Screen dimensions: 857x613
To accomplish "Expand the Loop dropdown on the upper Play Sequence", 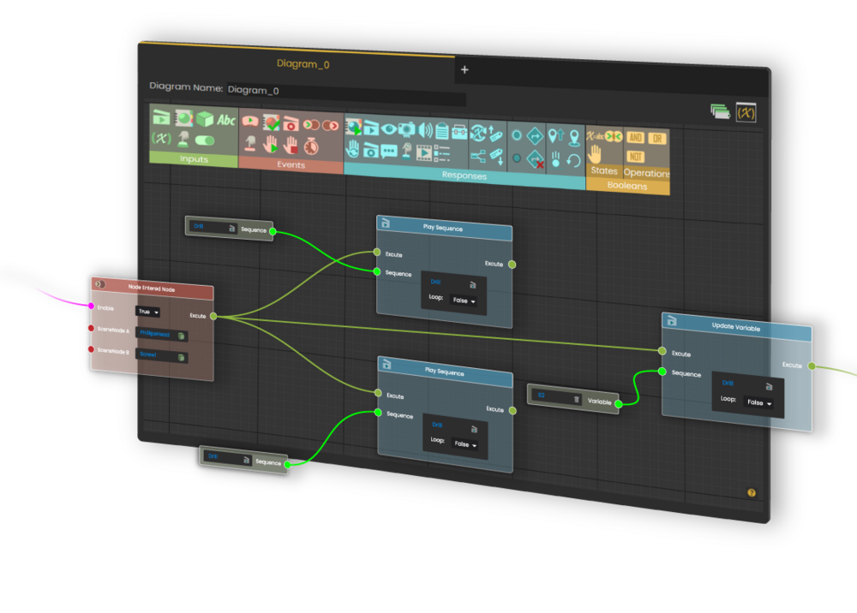I will point(464,301).
